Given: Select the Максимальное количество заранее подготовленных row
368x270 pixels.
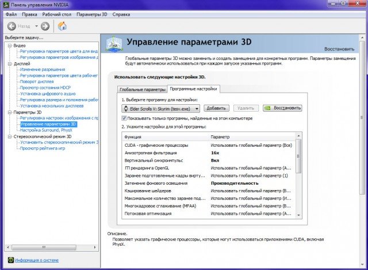Looking at the screenshot, I should click(x=208, y=199).
